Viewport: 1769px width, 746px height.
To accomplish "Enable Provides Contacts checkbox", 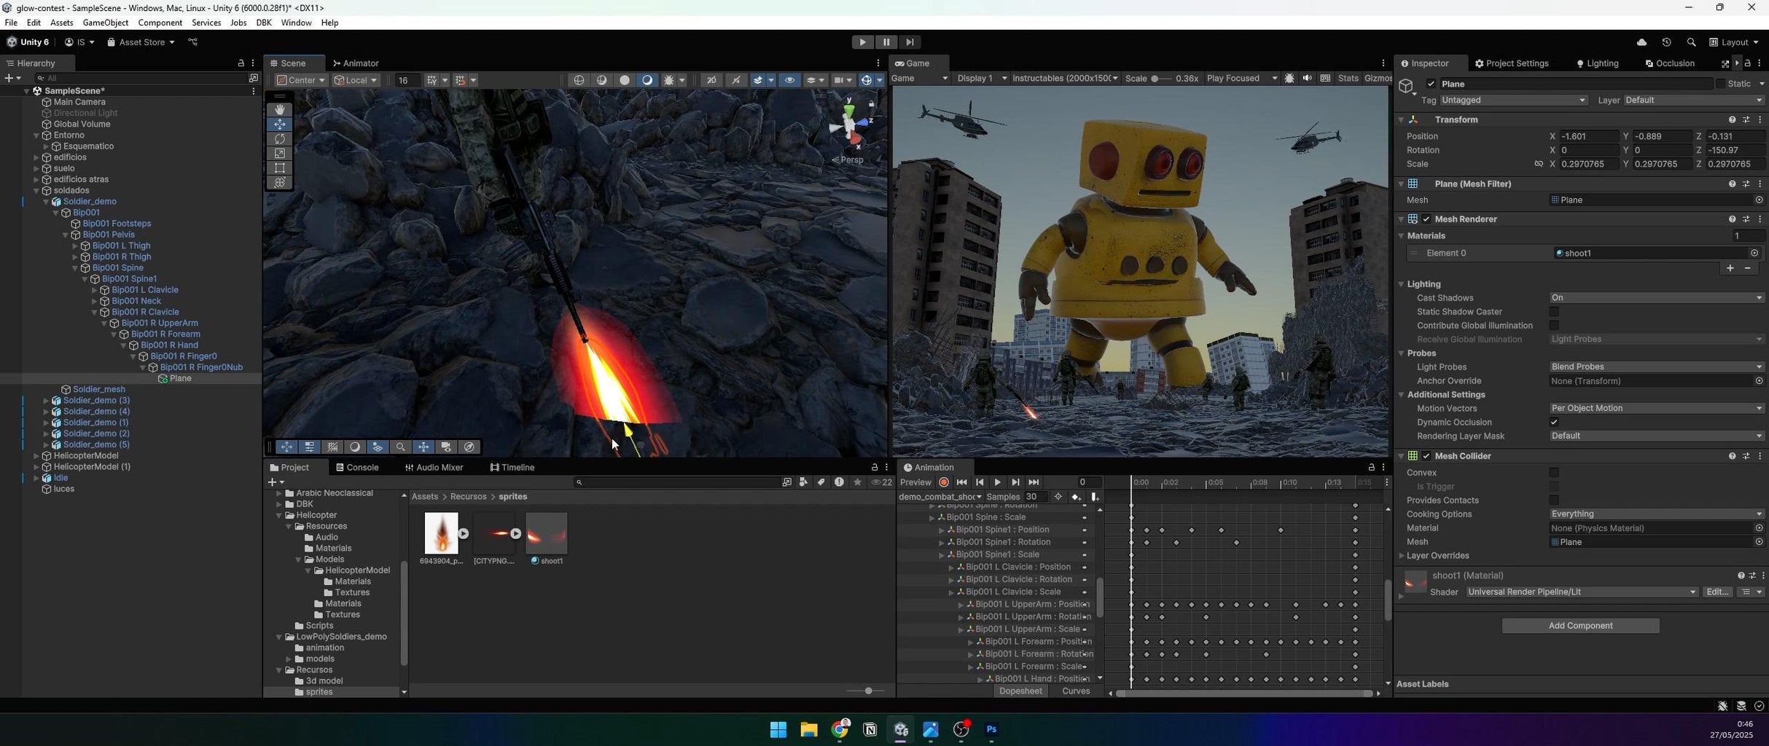I will point(1554,500).
